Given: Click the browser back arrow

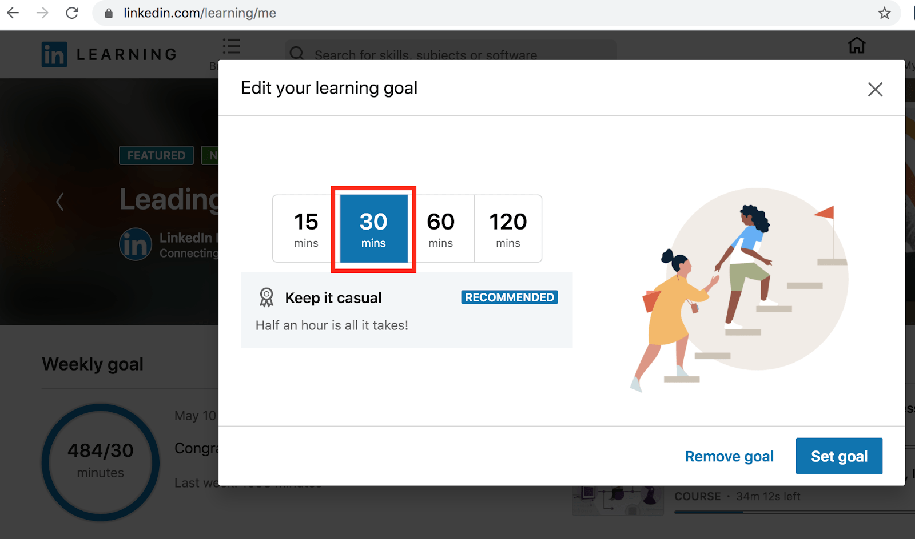Looking at the screenshot, I should point(13,13).
